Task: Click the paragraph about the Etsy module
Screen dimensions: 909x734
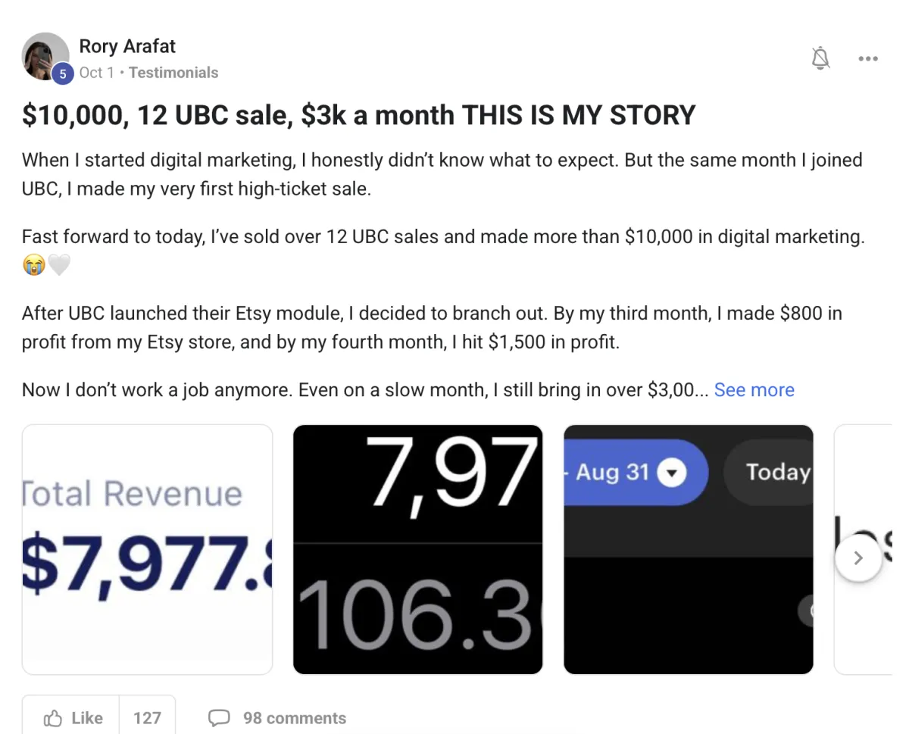Action: 432,327
